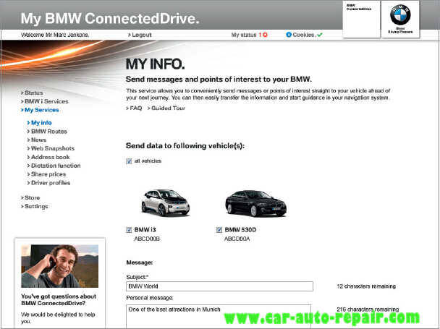The image size is (440, 329).
Task: Click '216 characters remaining' text
Action: (x=368, y=309)
